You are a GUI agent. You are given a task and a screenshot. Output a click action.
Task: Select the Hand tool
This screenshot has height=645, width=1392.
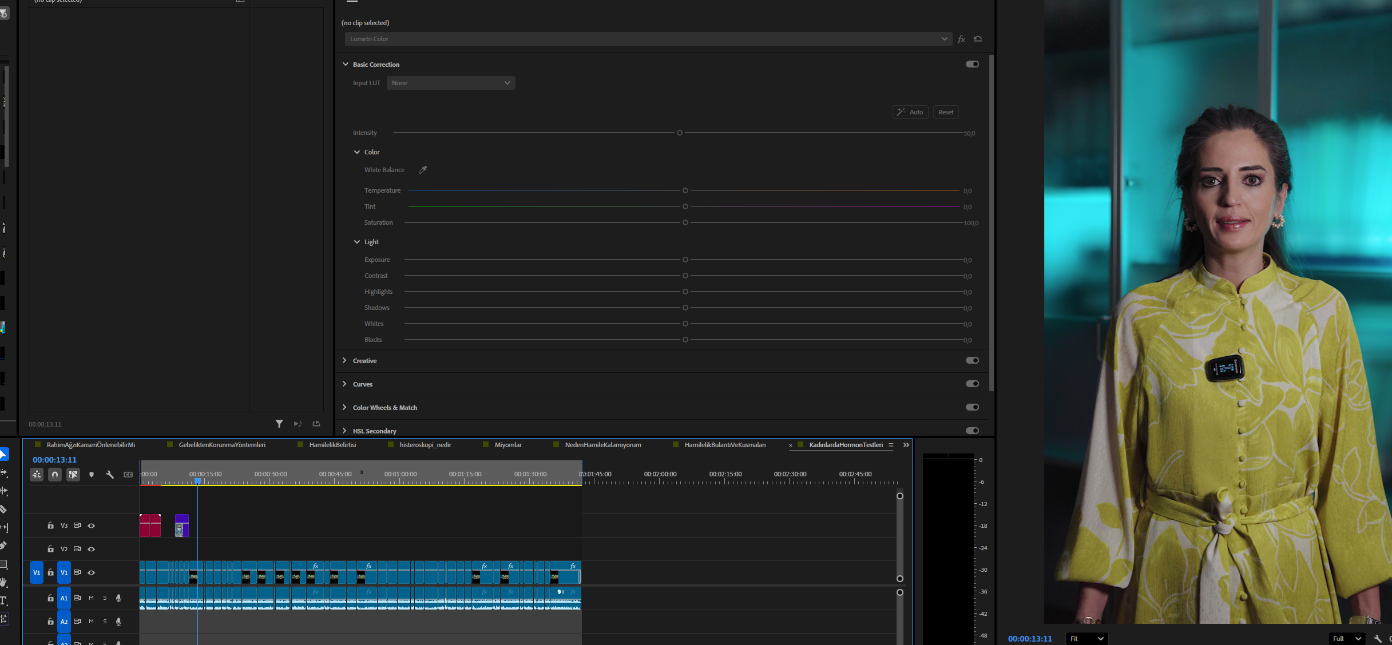(3, 582)
